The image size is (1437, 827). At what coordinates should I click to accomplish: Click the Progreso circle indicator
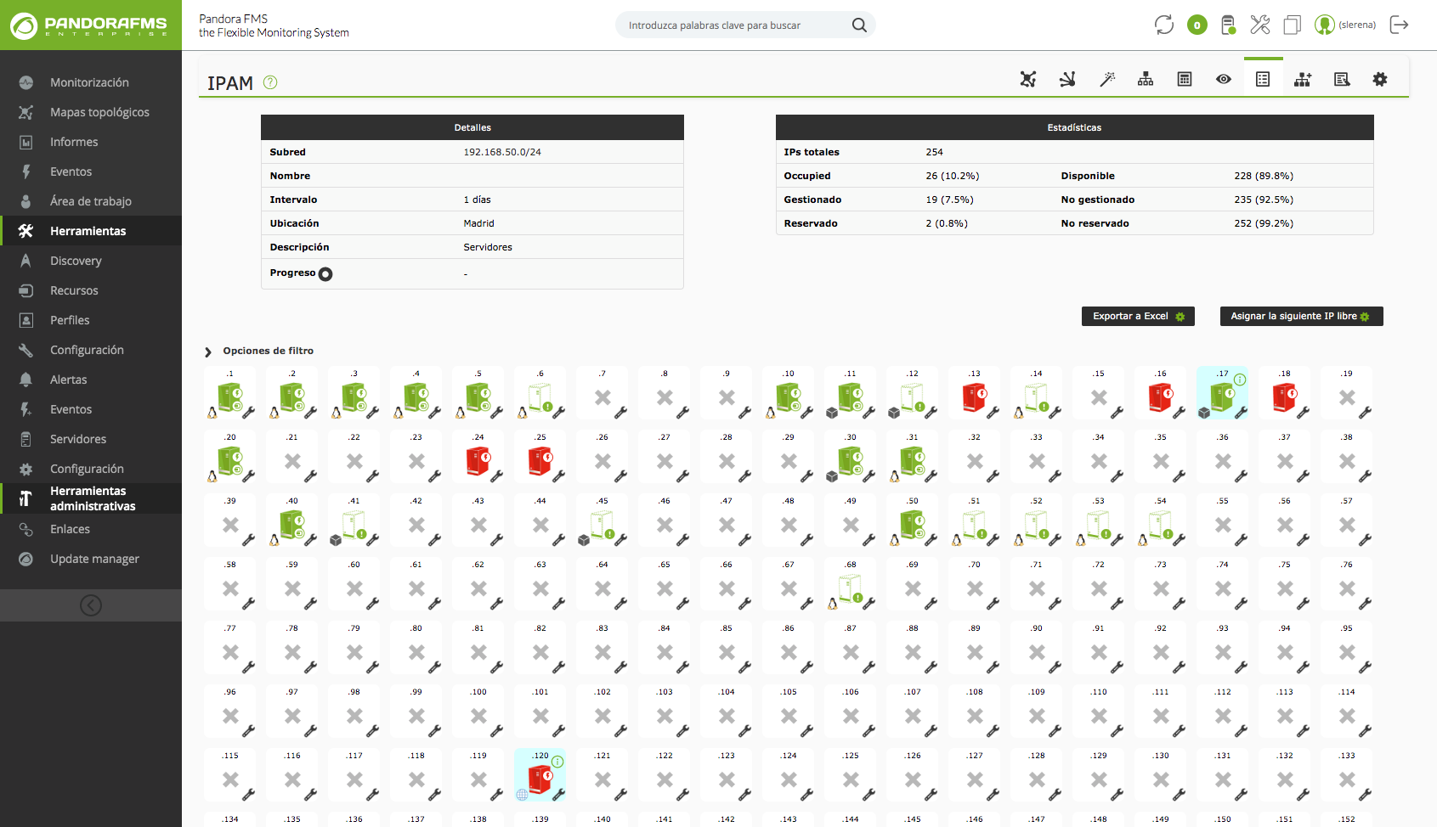tap(325, 274)
